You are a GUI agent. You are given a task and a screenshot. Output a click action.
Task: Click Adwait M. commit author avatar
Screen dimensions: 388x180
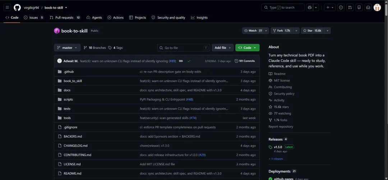pos(59,61)
